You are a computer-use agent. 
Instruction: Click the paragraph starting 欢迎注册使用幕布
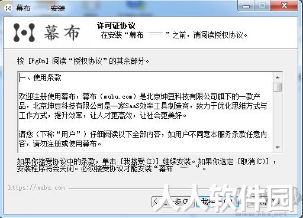tap(143, 106)
